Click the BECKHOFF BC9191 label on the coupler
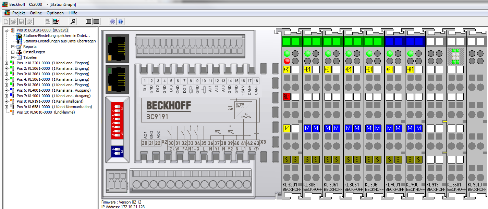 coord(168,110)
